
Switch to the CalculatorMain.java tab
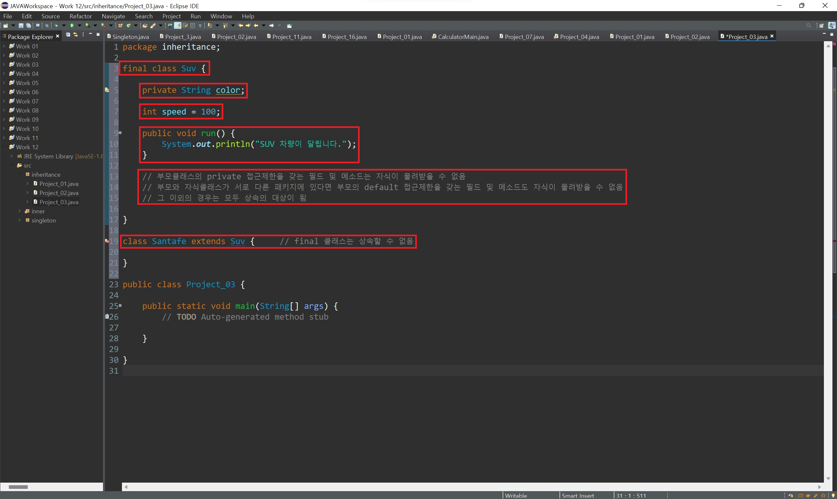(463, 37)
